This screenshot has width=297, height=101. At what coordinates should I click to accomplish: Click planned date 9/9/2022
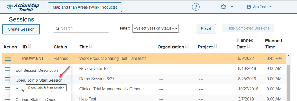246,59
